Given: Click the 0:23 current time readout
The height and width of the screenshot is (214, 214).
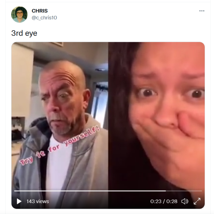Looking at the screenshot, I should point(156,201).
